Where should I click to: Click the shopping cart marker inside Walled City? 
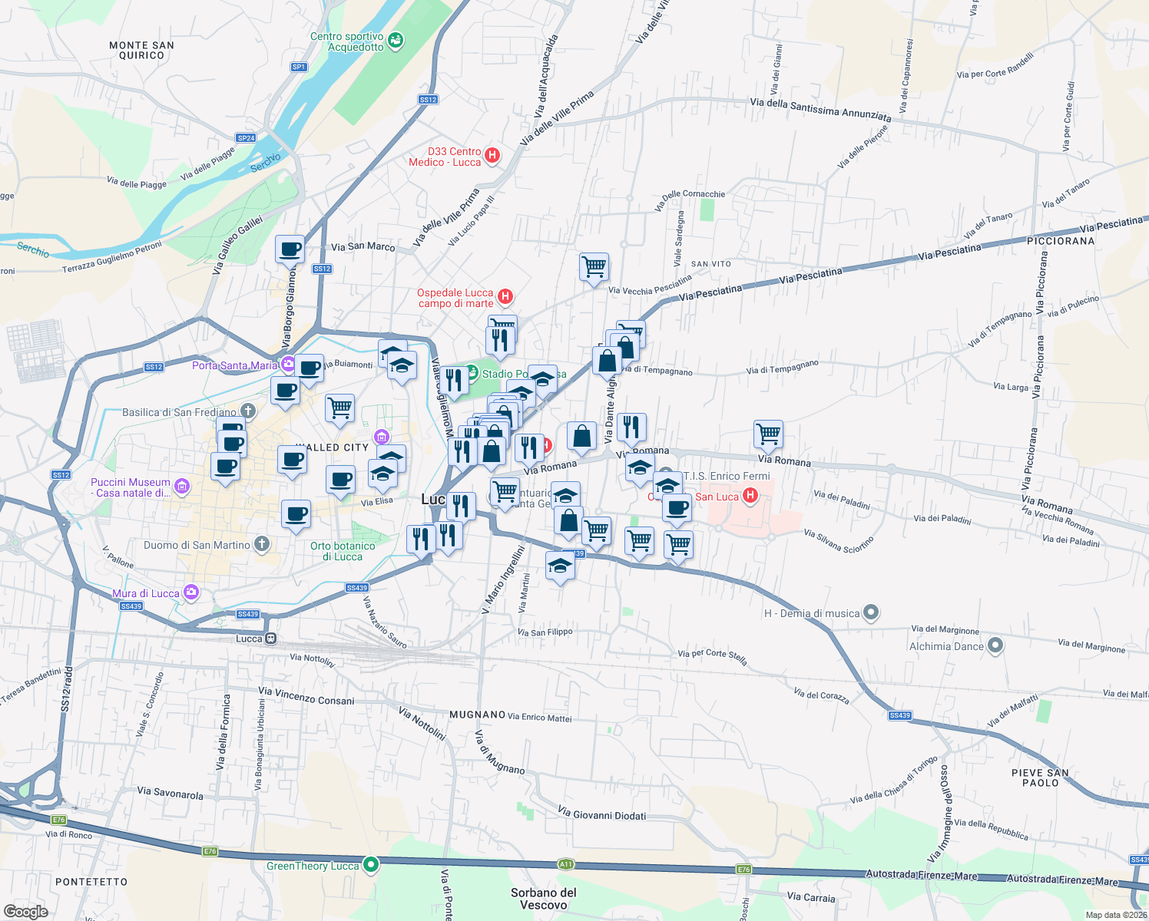click(x=339, y=409)
